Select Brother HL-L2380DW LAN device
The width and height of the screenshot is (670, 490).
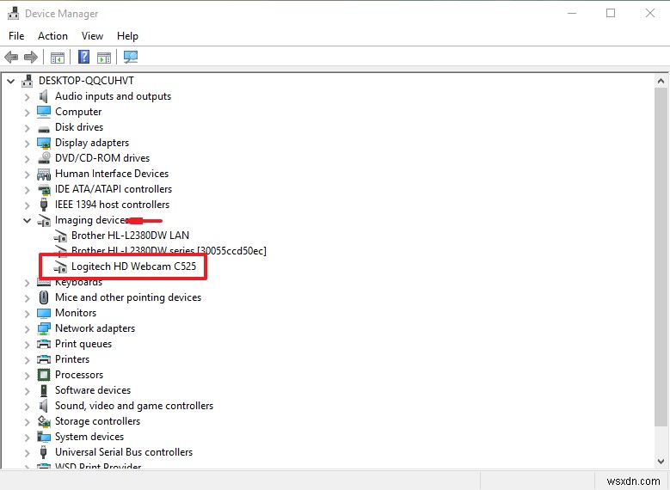click(x=130, y=236)
